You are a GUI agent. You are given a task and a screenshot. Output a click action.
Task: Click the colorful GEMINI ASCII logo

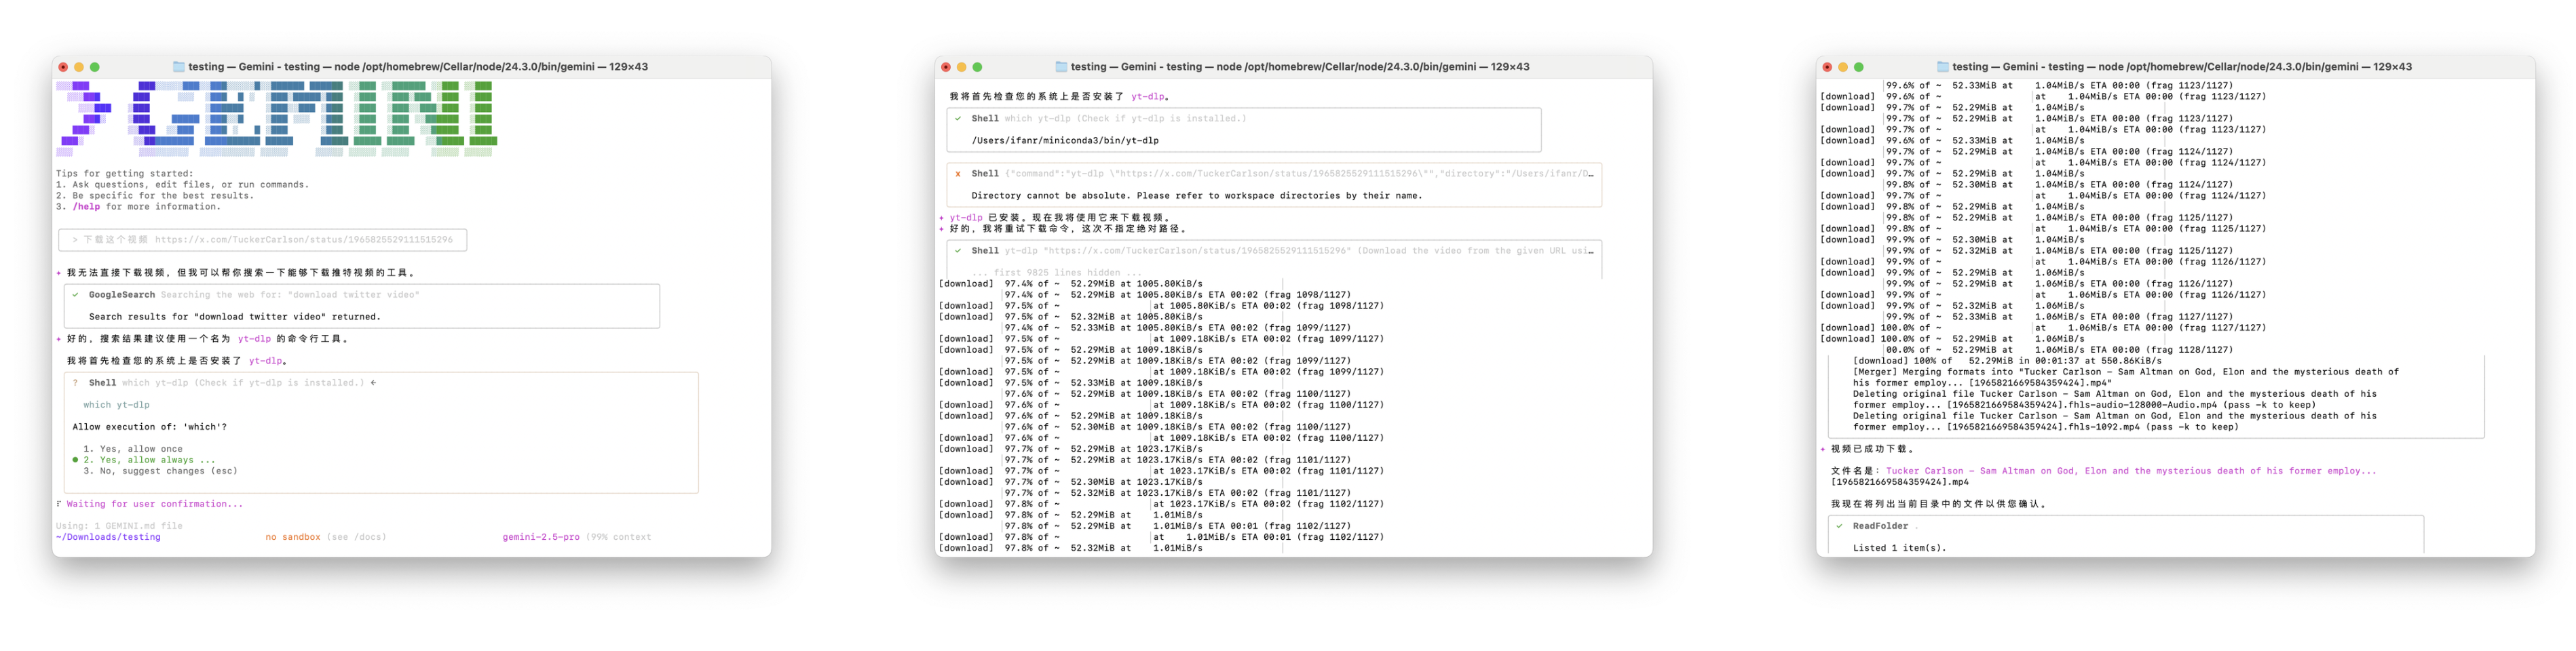tap(275, 119)
